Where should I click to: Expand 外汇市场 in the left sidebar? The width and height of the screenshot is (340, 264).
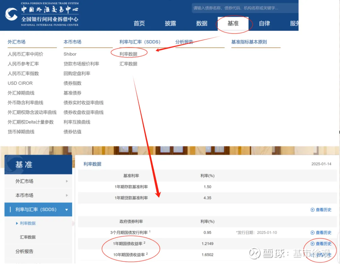click(38, 181)
